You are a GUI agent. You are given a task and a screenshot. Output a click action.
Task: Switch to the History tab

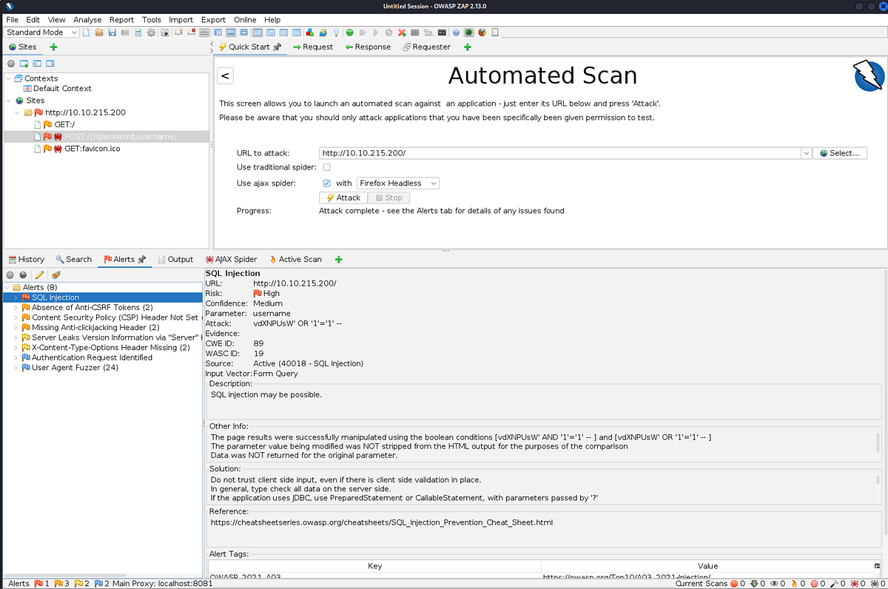pyautogui.click(x=26, y=259)
